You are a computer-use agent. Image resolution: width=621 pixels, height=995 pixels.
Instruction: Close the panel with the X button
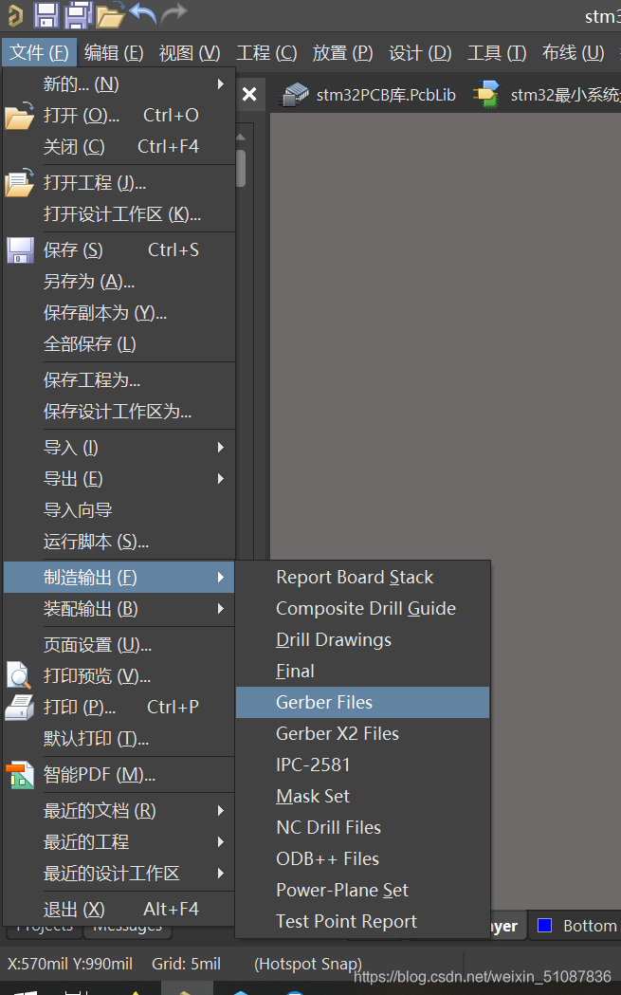(248, 94)
